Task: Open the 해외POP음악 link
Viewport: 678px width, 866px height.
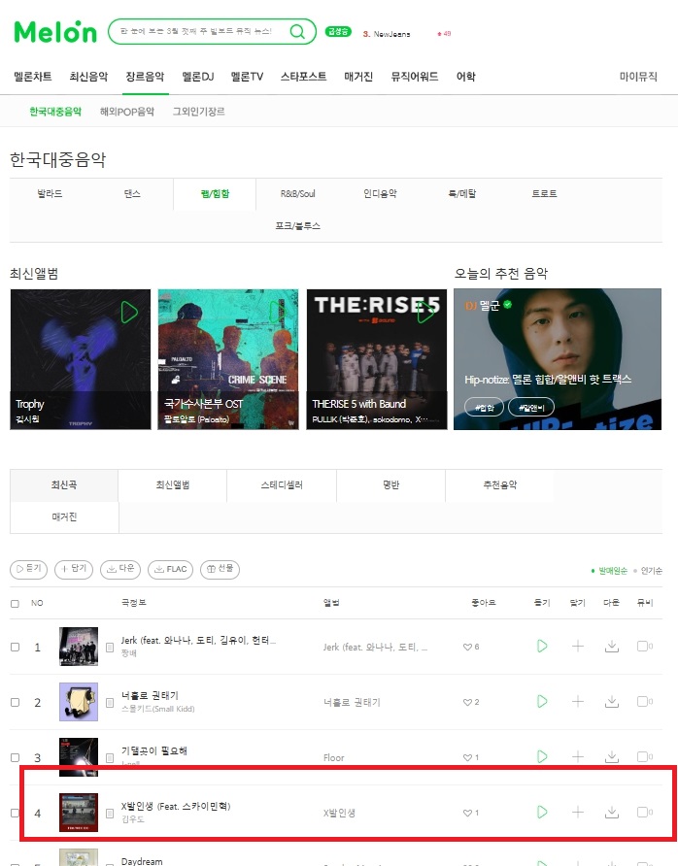Action: point(126,112)
